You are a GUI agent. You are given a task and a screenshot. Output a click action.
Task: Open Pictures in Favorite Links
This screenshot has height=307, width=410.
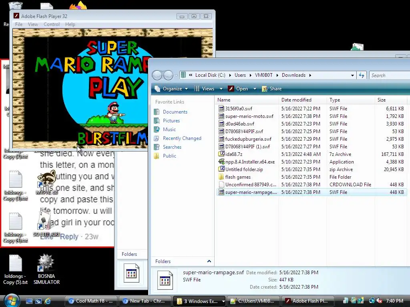tap(171, 121)
